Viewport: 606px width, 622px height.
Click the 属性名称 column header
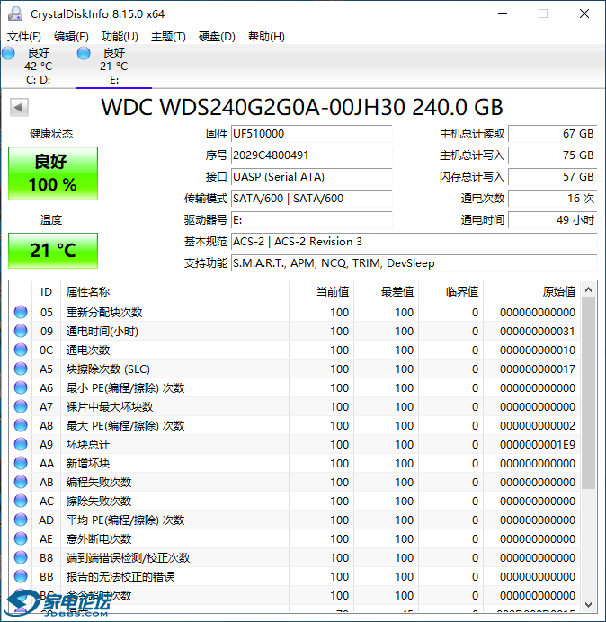coord(174,292)
